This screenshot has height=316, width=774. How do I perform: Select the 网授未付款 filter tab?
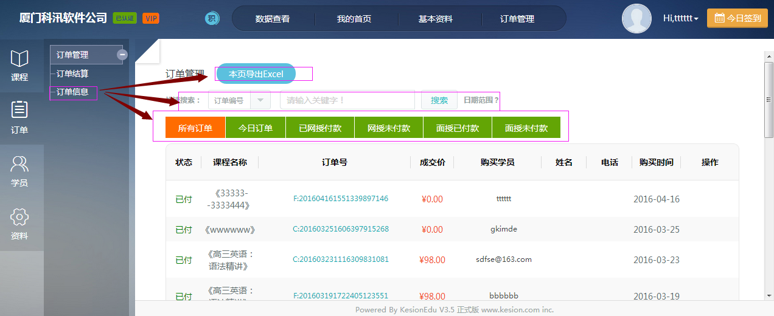pos(388,128)
